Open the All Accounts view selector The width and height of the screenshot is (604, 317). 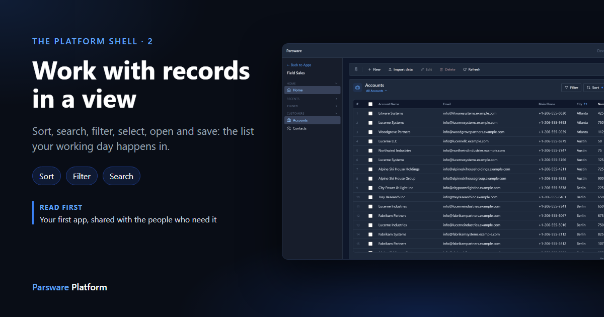(376, 91)
